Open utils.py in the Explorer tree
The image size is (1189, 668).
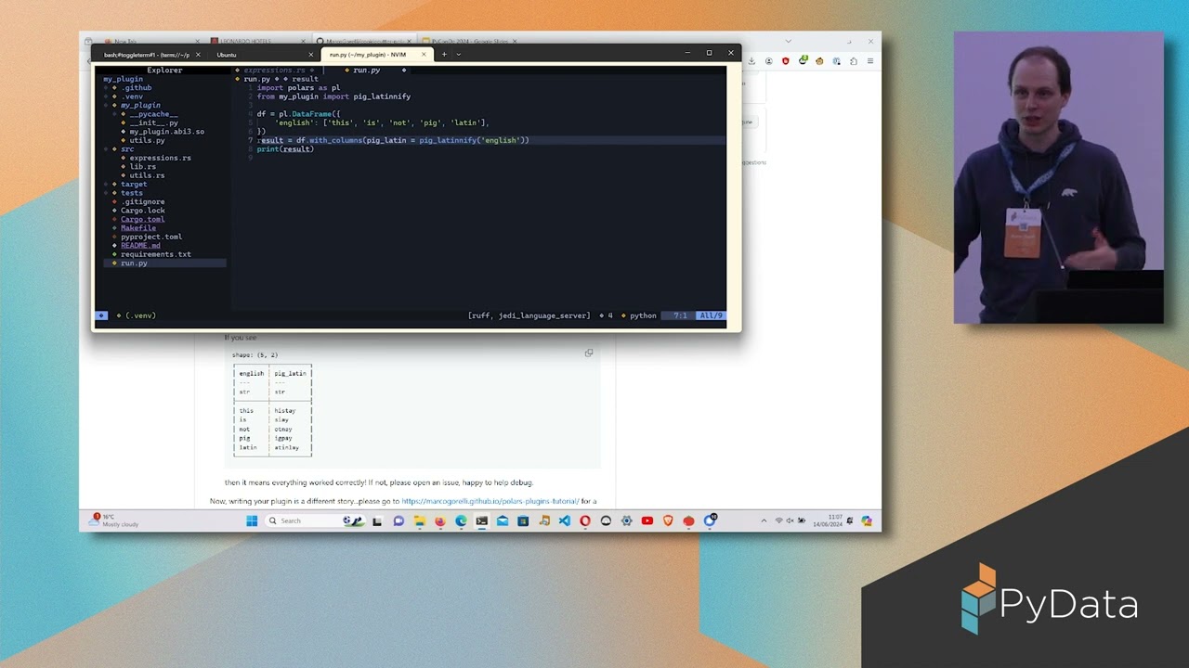(x=147, y=140)
